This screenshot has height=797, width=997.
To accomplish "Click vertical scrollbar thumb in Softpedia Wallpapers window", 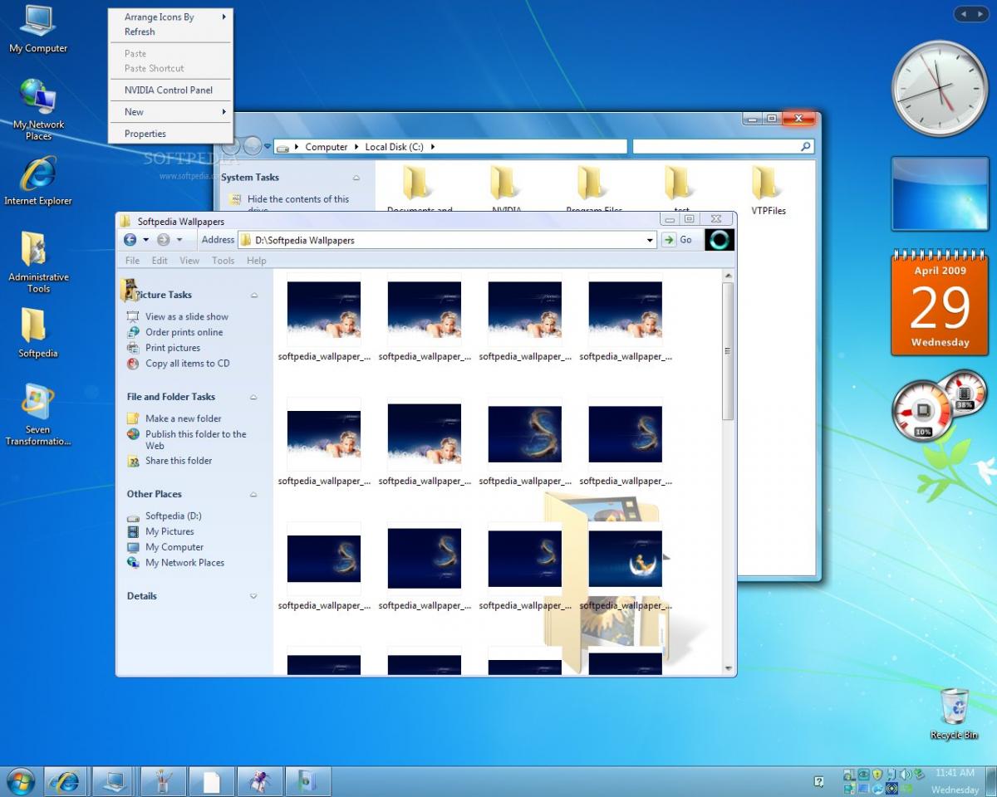I will point(728,351).
